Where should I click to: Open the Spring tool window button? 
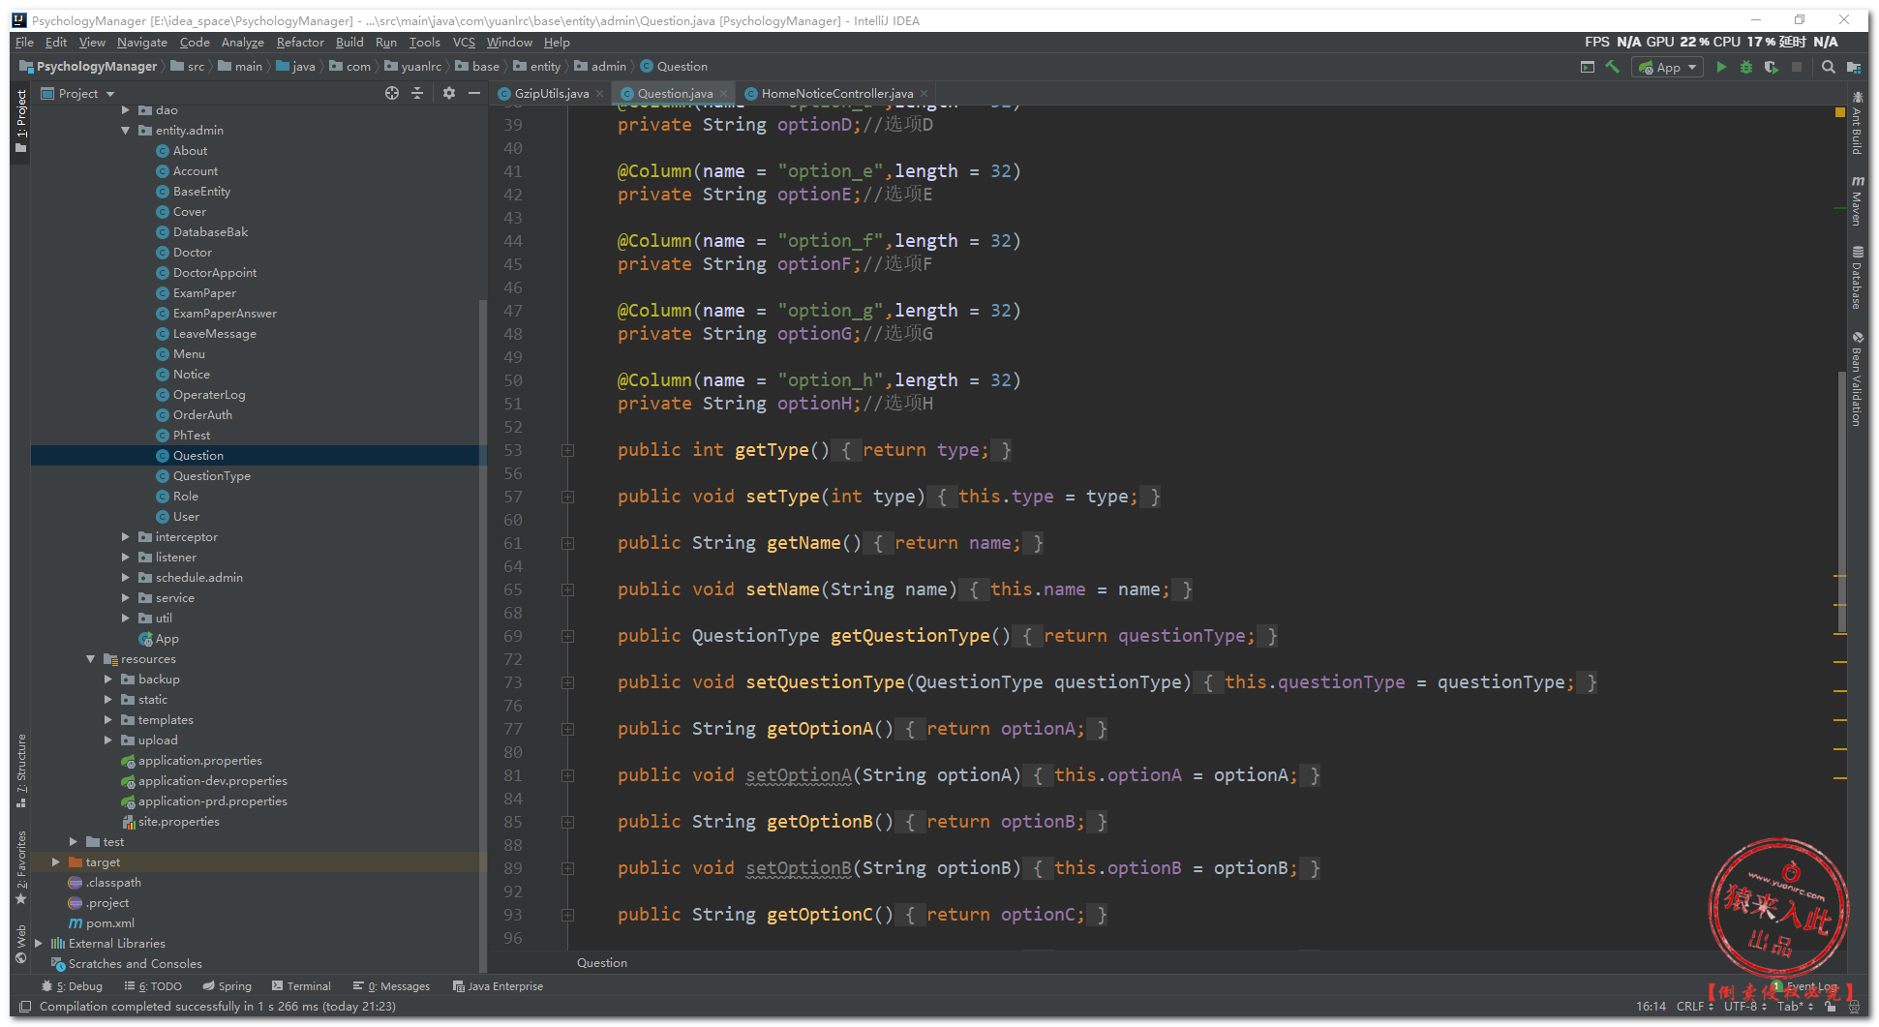[x=227, y=986]
